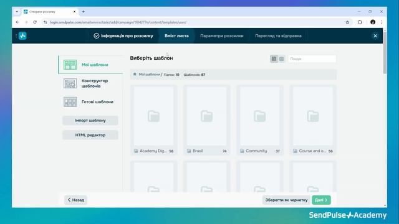Click the Конструктор шаблонів layout icon
Image resolution: width=399 pixels, height=224 pixels.
coord(70,83)
